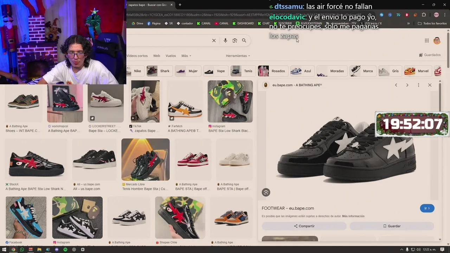Image resolution: width=450 pixels, height=253 pixels.
Task: Open the Windows Start menu
Action: click(5, 249)
